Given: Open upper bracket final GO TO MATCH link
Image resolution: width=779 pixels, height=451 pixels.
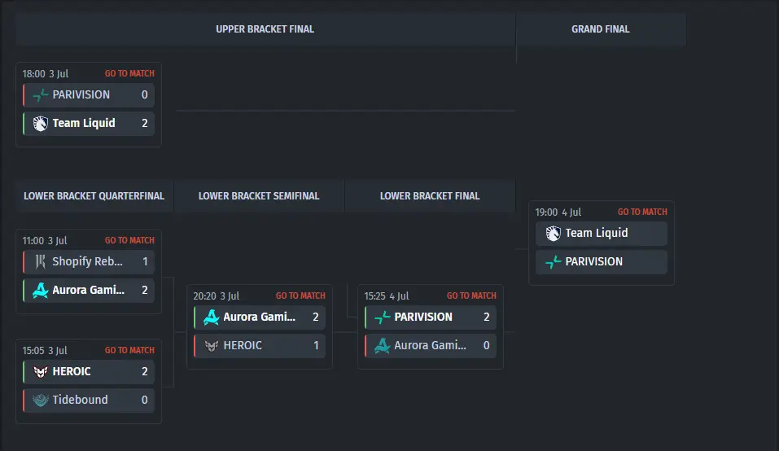Looking at the screenshot, I should coord(129,73).
